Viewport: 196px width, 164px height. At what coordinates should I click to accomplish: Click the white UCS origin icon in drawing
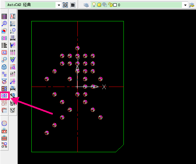click(x=77, y=87)
